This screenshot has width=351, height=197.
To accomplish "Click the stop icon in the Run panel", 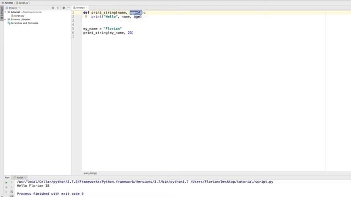I will click(x=6, y=187).
